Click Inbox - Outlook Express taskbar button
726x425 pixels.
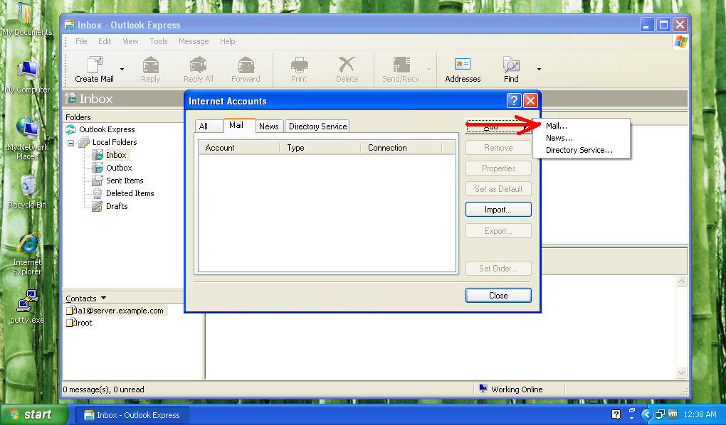tap(132, 415)
